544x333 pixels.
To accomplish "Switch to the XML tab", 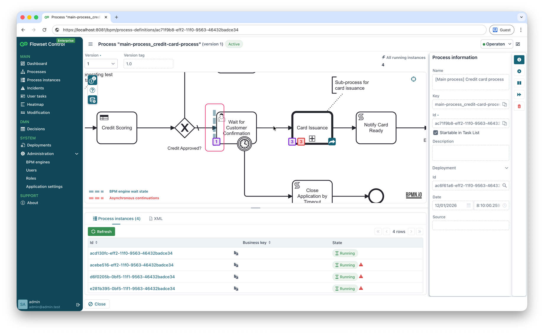I will pos(156,219).
